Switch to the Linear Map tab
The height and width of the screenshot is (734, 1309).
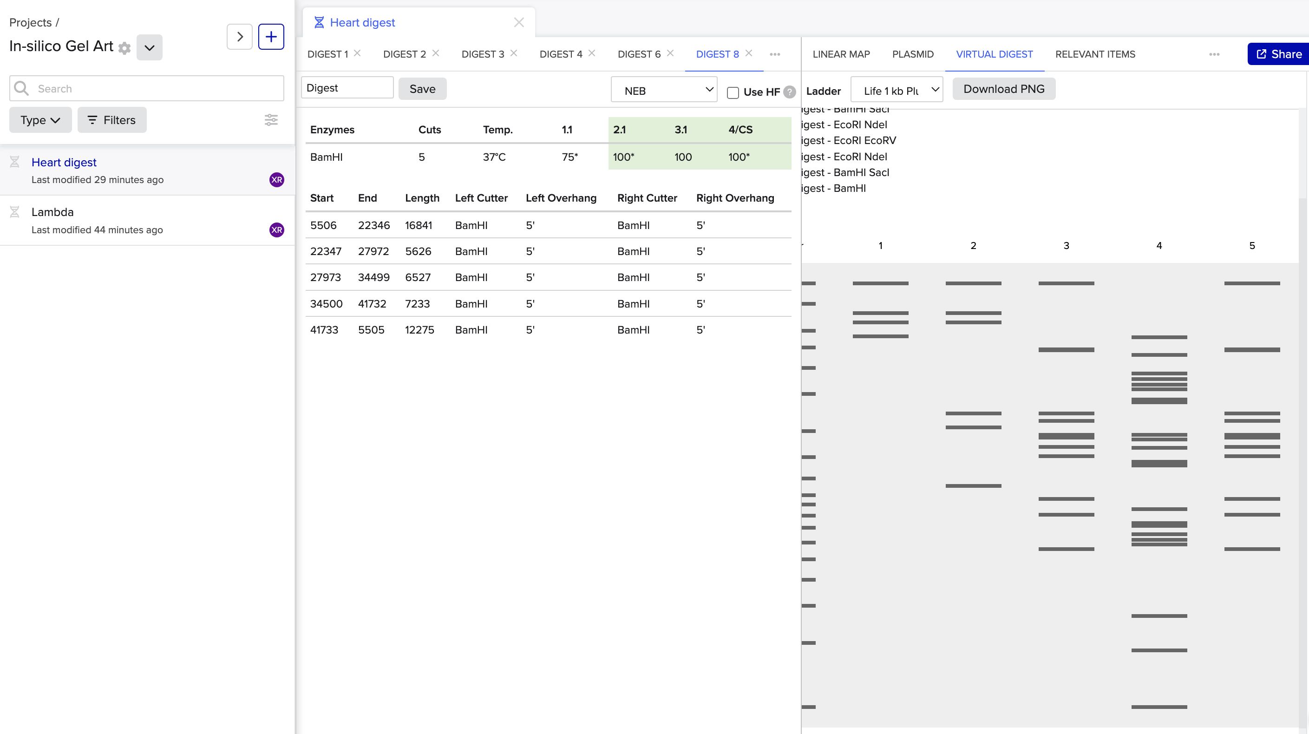pyautogui.click(x=841, y=54)
